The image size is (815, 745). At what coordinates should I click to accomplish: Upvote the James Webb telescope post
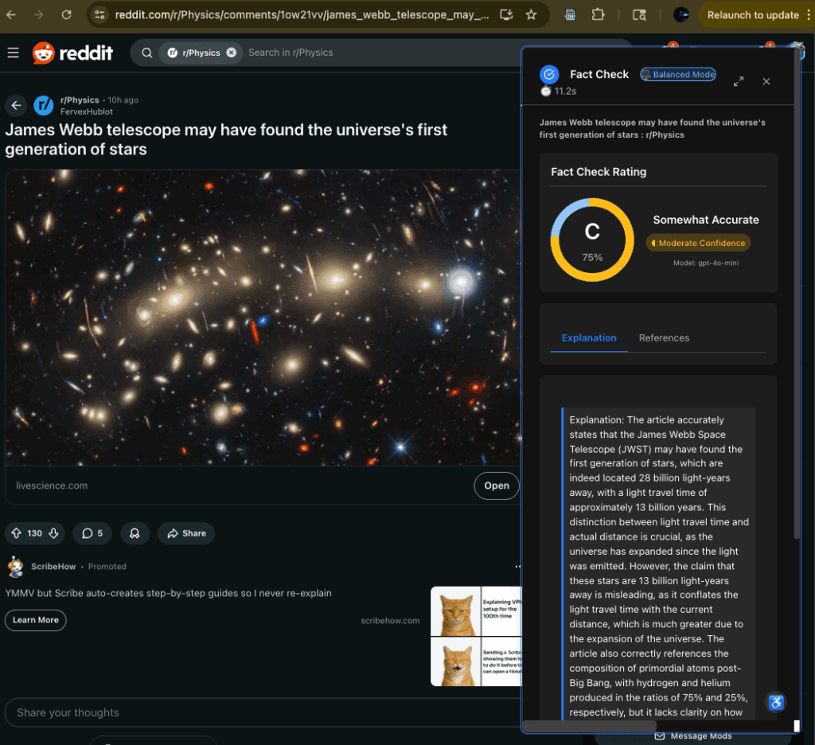click(x=16, y=533)
